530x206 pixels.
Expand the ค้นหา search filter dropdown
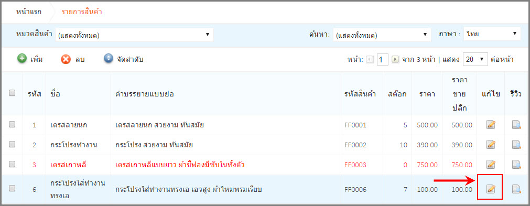pos(382,35)
